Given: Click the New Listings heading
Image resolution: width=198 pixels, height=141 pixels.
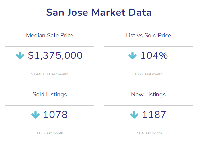Looking at the screenshot, I should 148,94.
